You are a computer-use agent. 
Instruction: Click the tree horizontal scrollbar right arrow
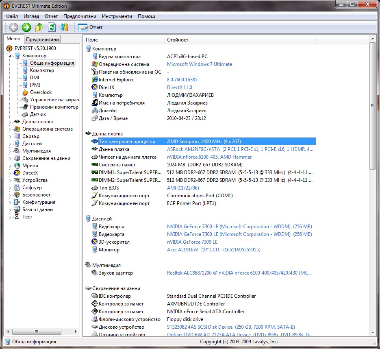pos(76,331)
